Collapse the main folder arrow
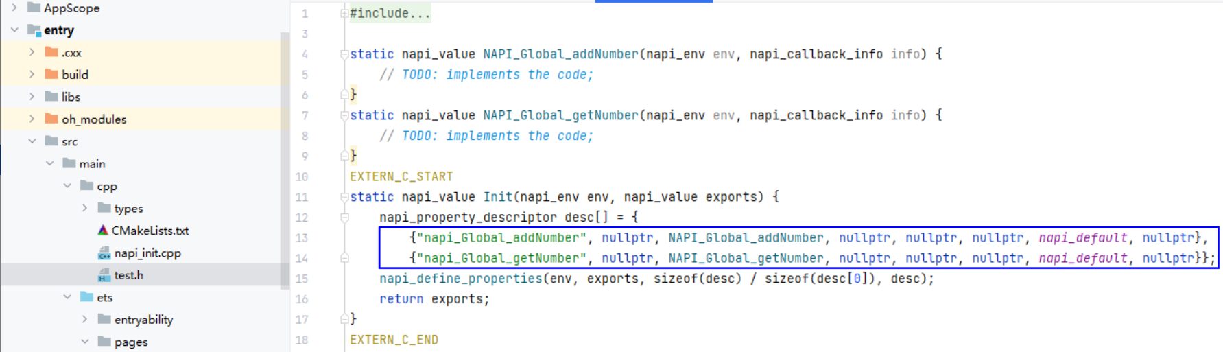Screen dimensions: 1223x352 click(49, 163)
